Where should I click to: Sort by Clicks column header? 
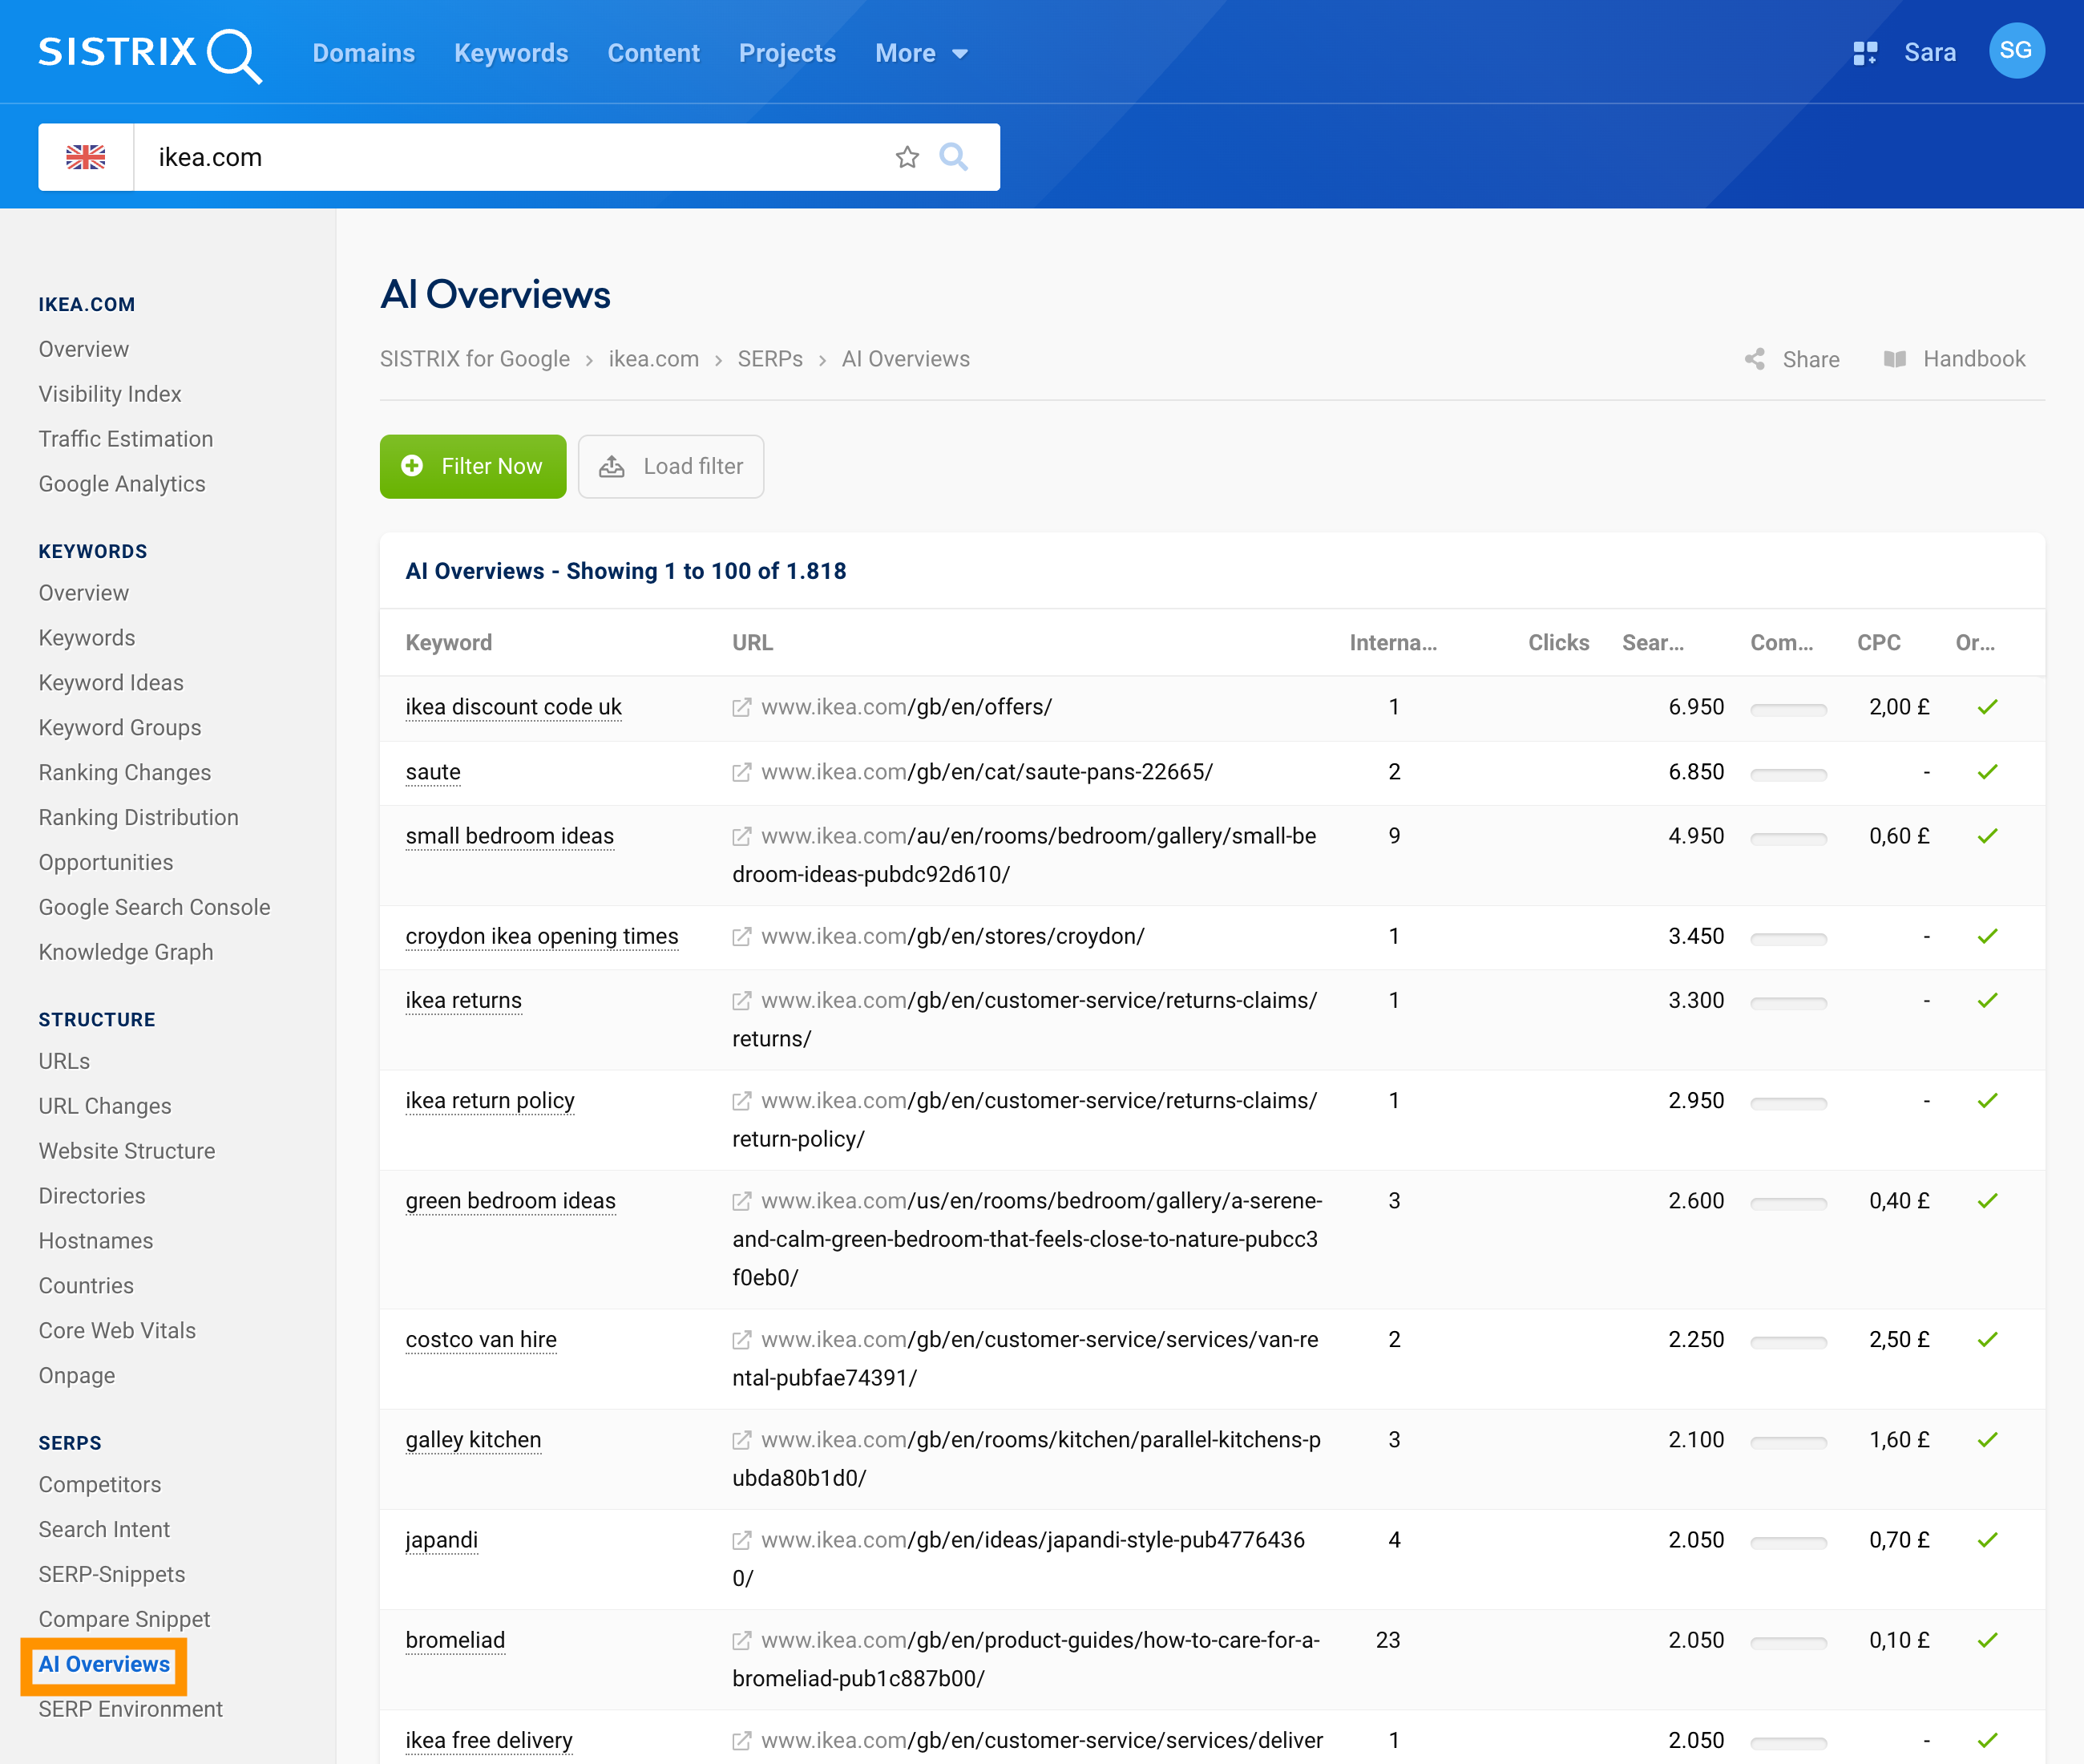(x=1558, y=643)
